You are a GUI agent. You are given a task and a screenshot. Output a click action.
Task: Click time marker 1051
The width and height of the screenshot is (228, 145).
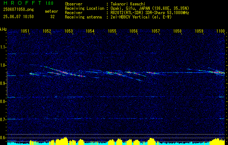(x=25, y=31)
